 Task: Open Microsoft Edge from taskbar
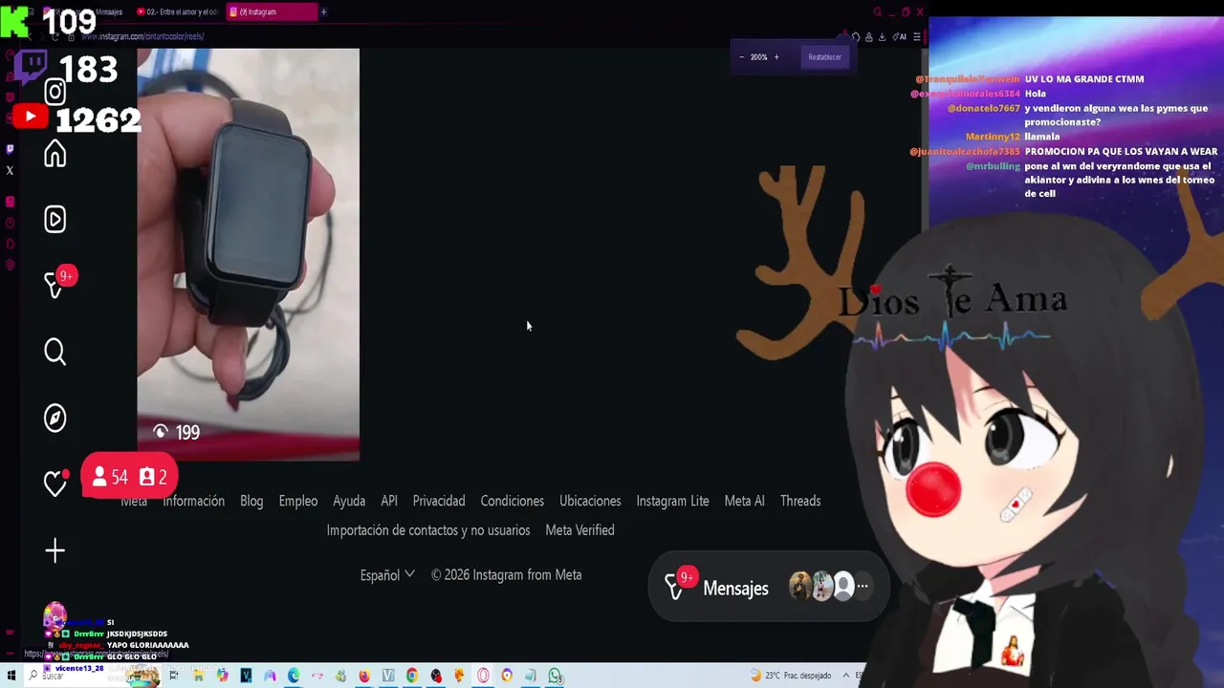tap(293, 676)
